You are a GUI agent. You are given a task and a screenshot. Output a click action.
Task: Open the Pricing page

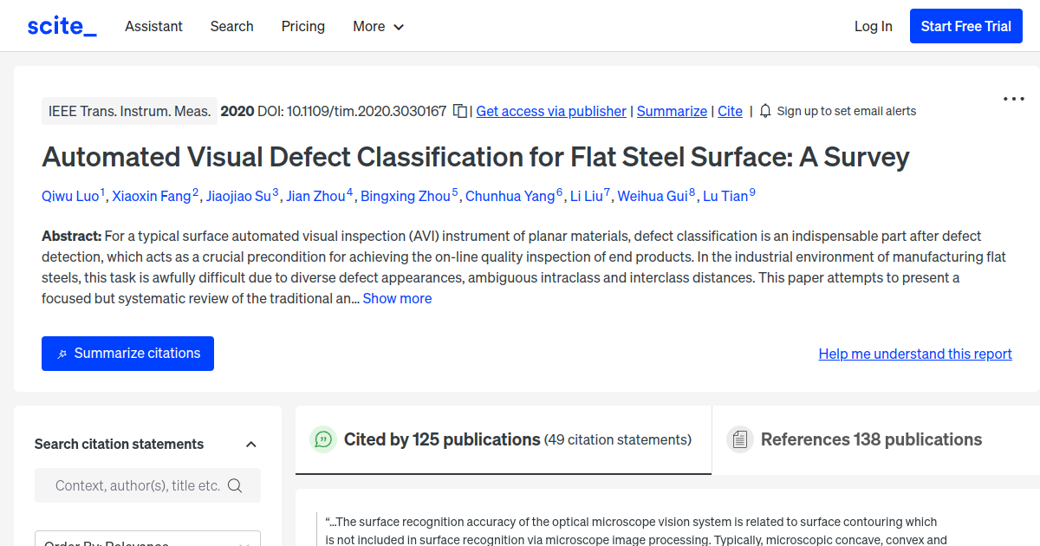pos(302,26)
